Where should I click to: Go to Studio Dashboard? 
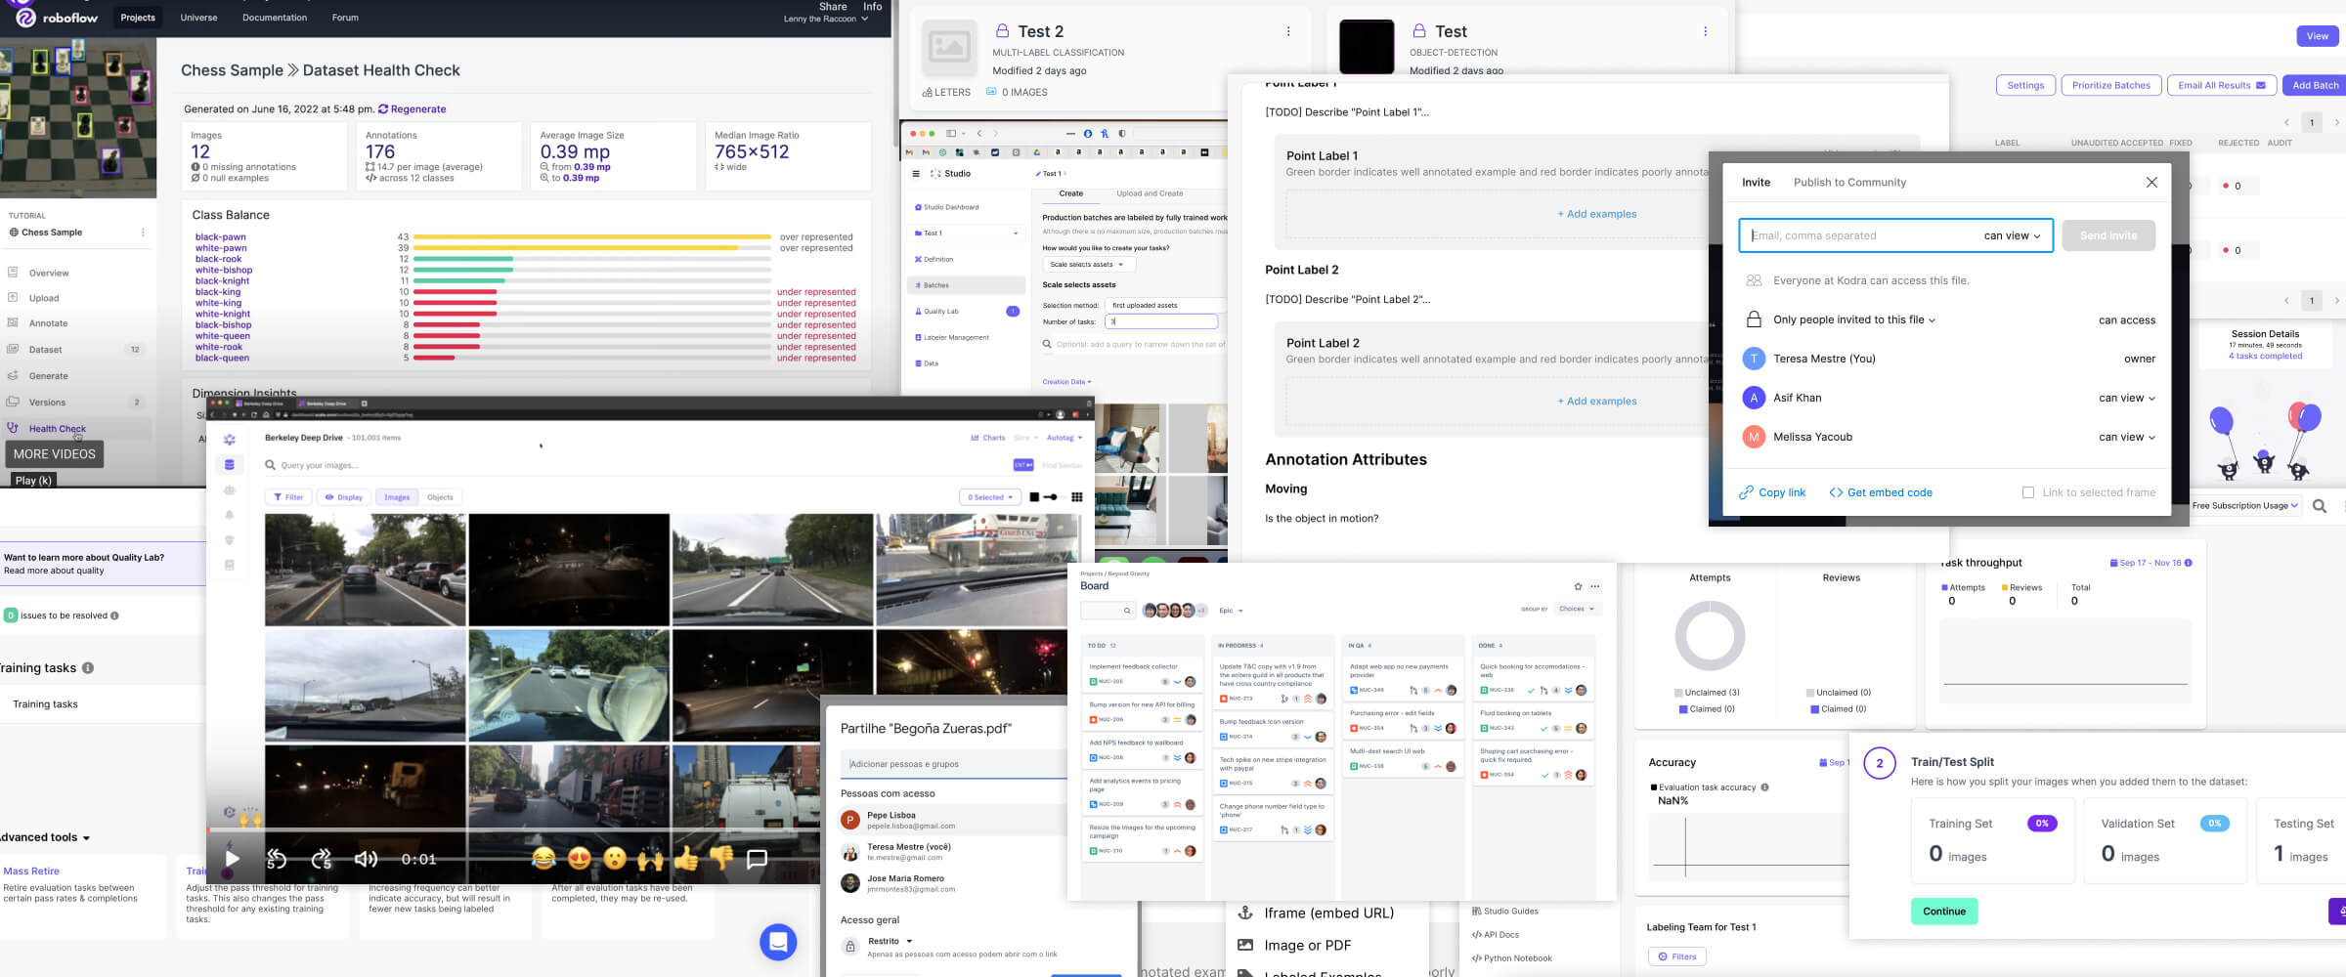946,207
